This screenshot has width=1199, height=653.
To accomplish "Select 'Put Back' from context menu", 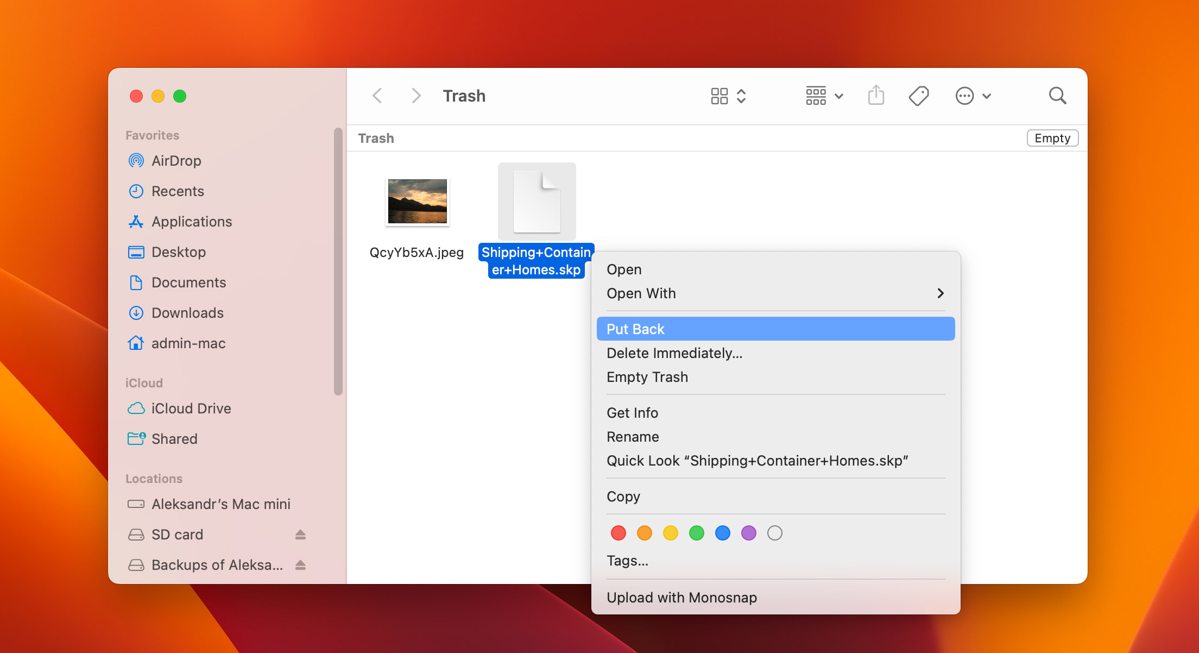I will tap(775, 329).
